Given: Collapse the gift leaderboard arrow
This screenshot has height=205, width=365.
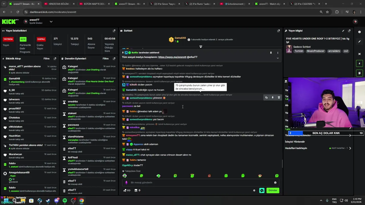Looking at the screenshot, I should point(201,46).
